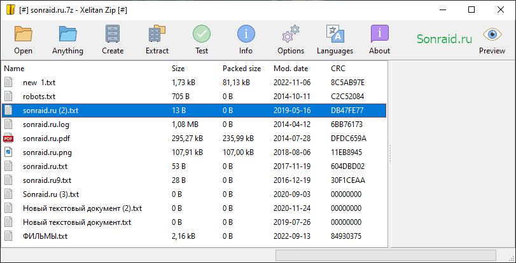Screen dimensions: 516x263
Task: Click the image icon of sonraid.ru.png
Action: tap(8, 152)
